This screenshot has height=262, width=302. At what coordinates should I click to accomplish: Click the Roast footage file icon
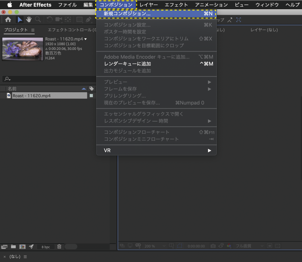tap(9, 96)
